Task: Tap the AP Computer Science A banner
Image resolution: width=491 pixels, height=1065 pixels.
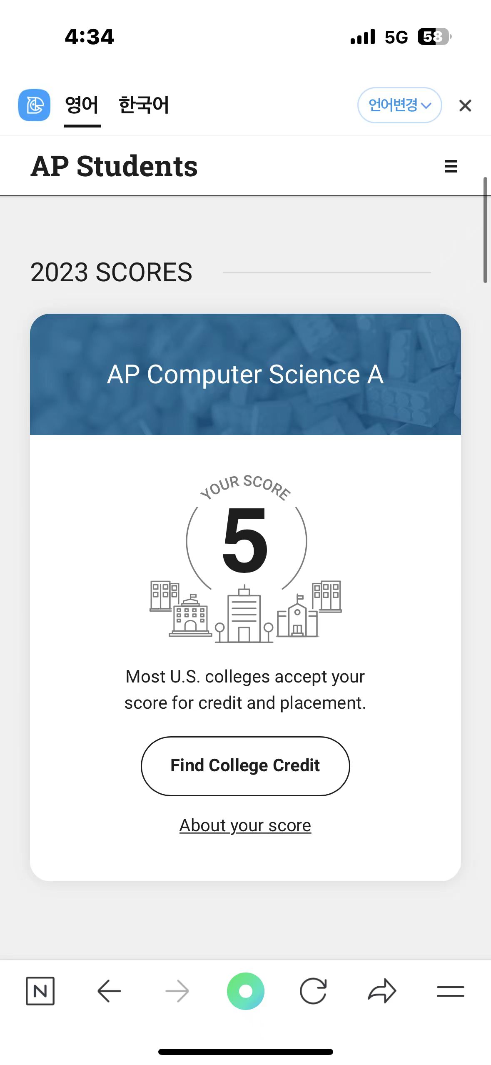Action: point(245,374)
